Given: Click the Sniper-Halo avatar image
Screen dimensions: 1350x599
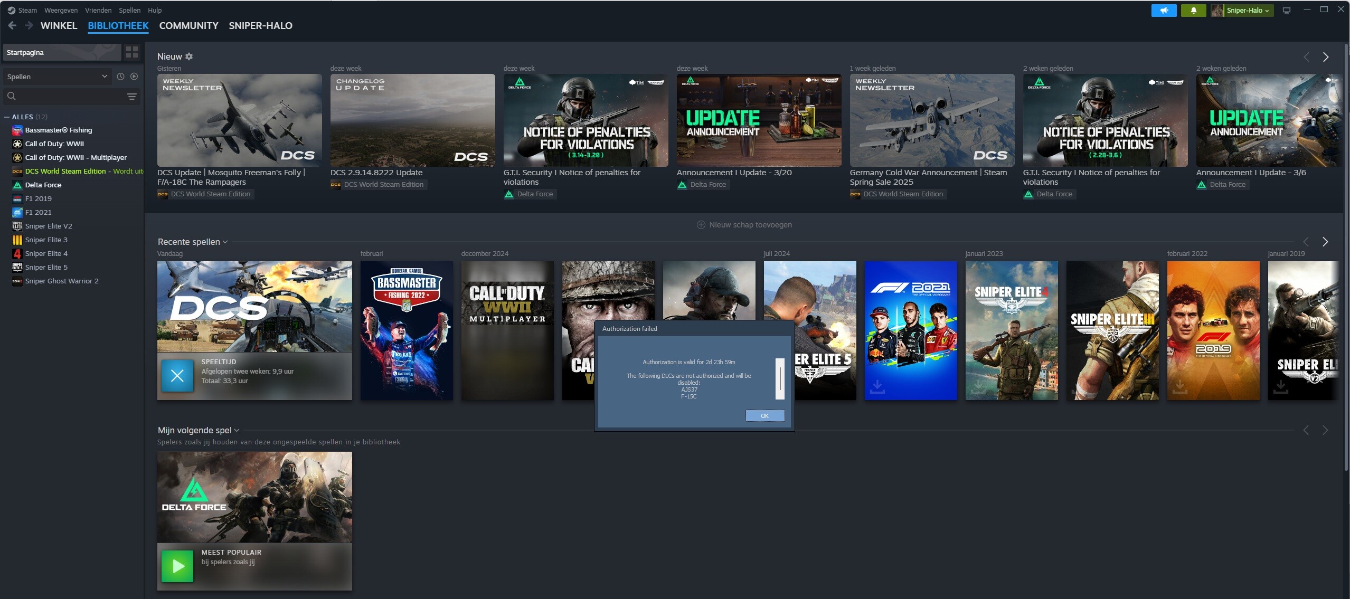Looking at the screenshot, I should [x=1217, y=10].
